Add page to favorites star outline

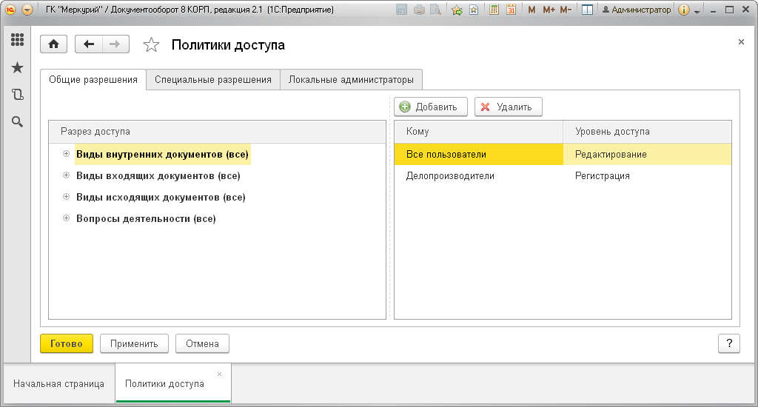pyautogui.click(x=151, y=45)
